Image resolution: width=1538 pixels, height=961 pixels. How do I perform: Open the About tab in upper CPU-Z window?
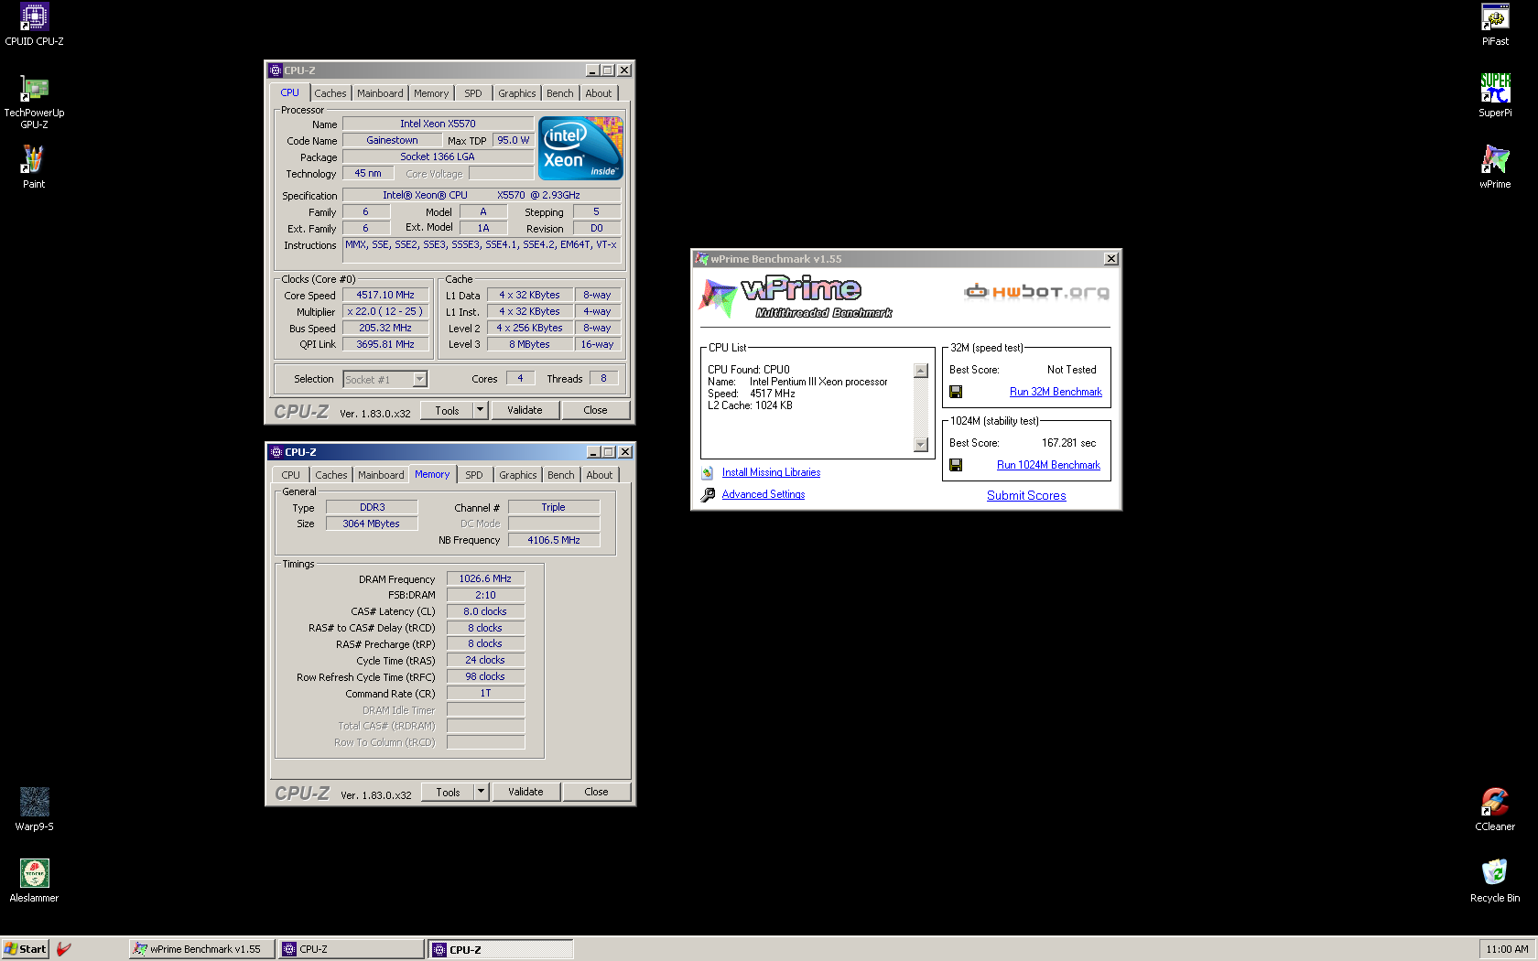coord(599,93)
